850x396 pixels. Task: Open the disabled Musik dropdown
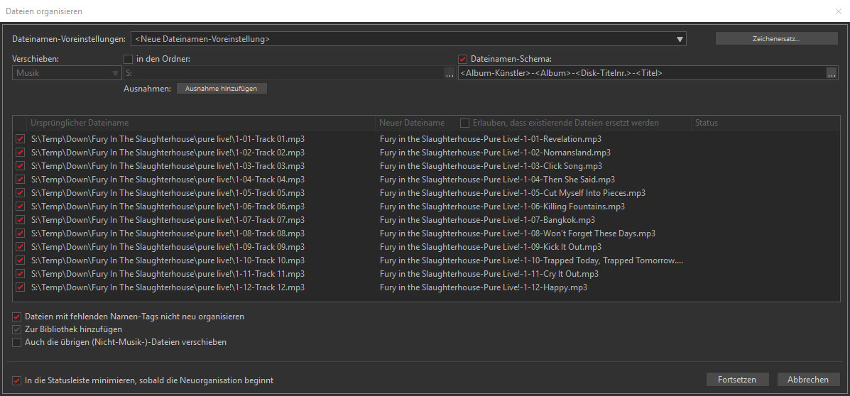pyautogui.click(x=67, y=73)
